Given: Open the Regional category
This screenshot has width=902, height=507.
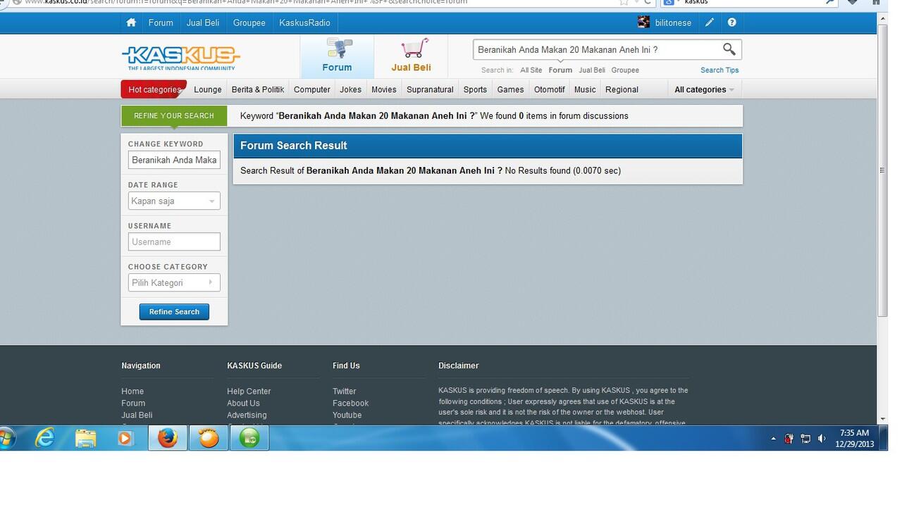Looking at the screenshot, I should (622, 89).
